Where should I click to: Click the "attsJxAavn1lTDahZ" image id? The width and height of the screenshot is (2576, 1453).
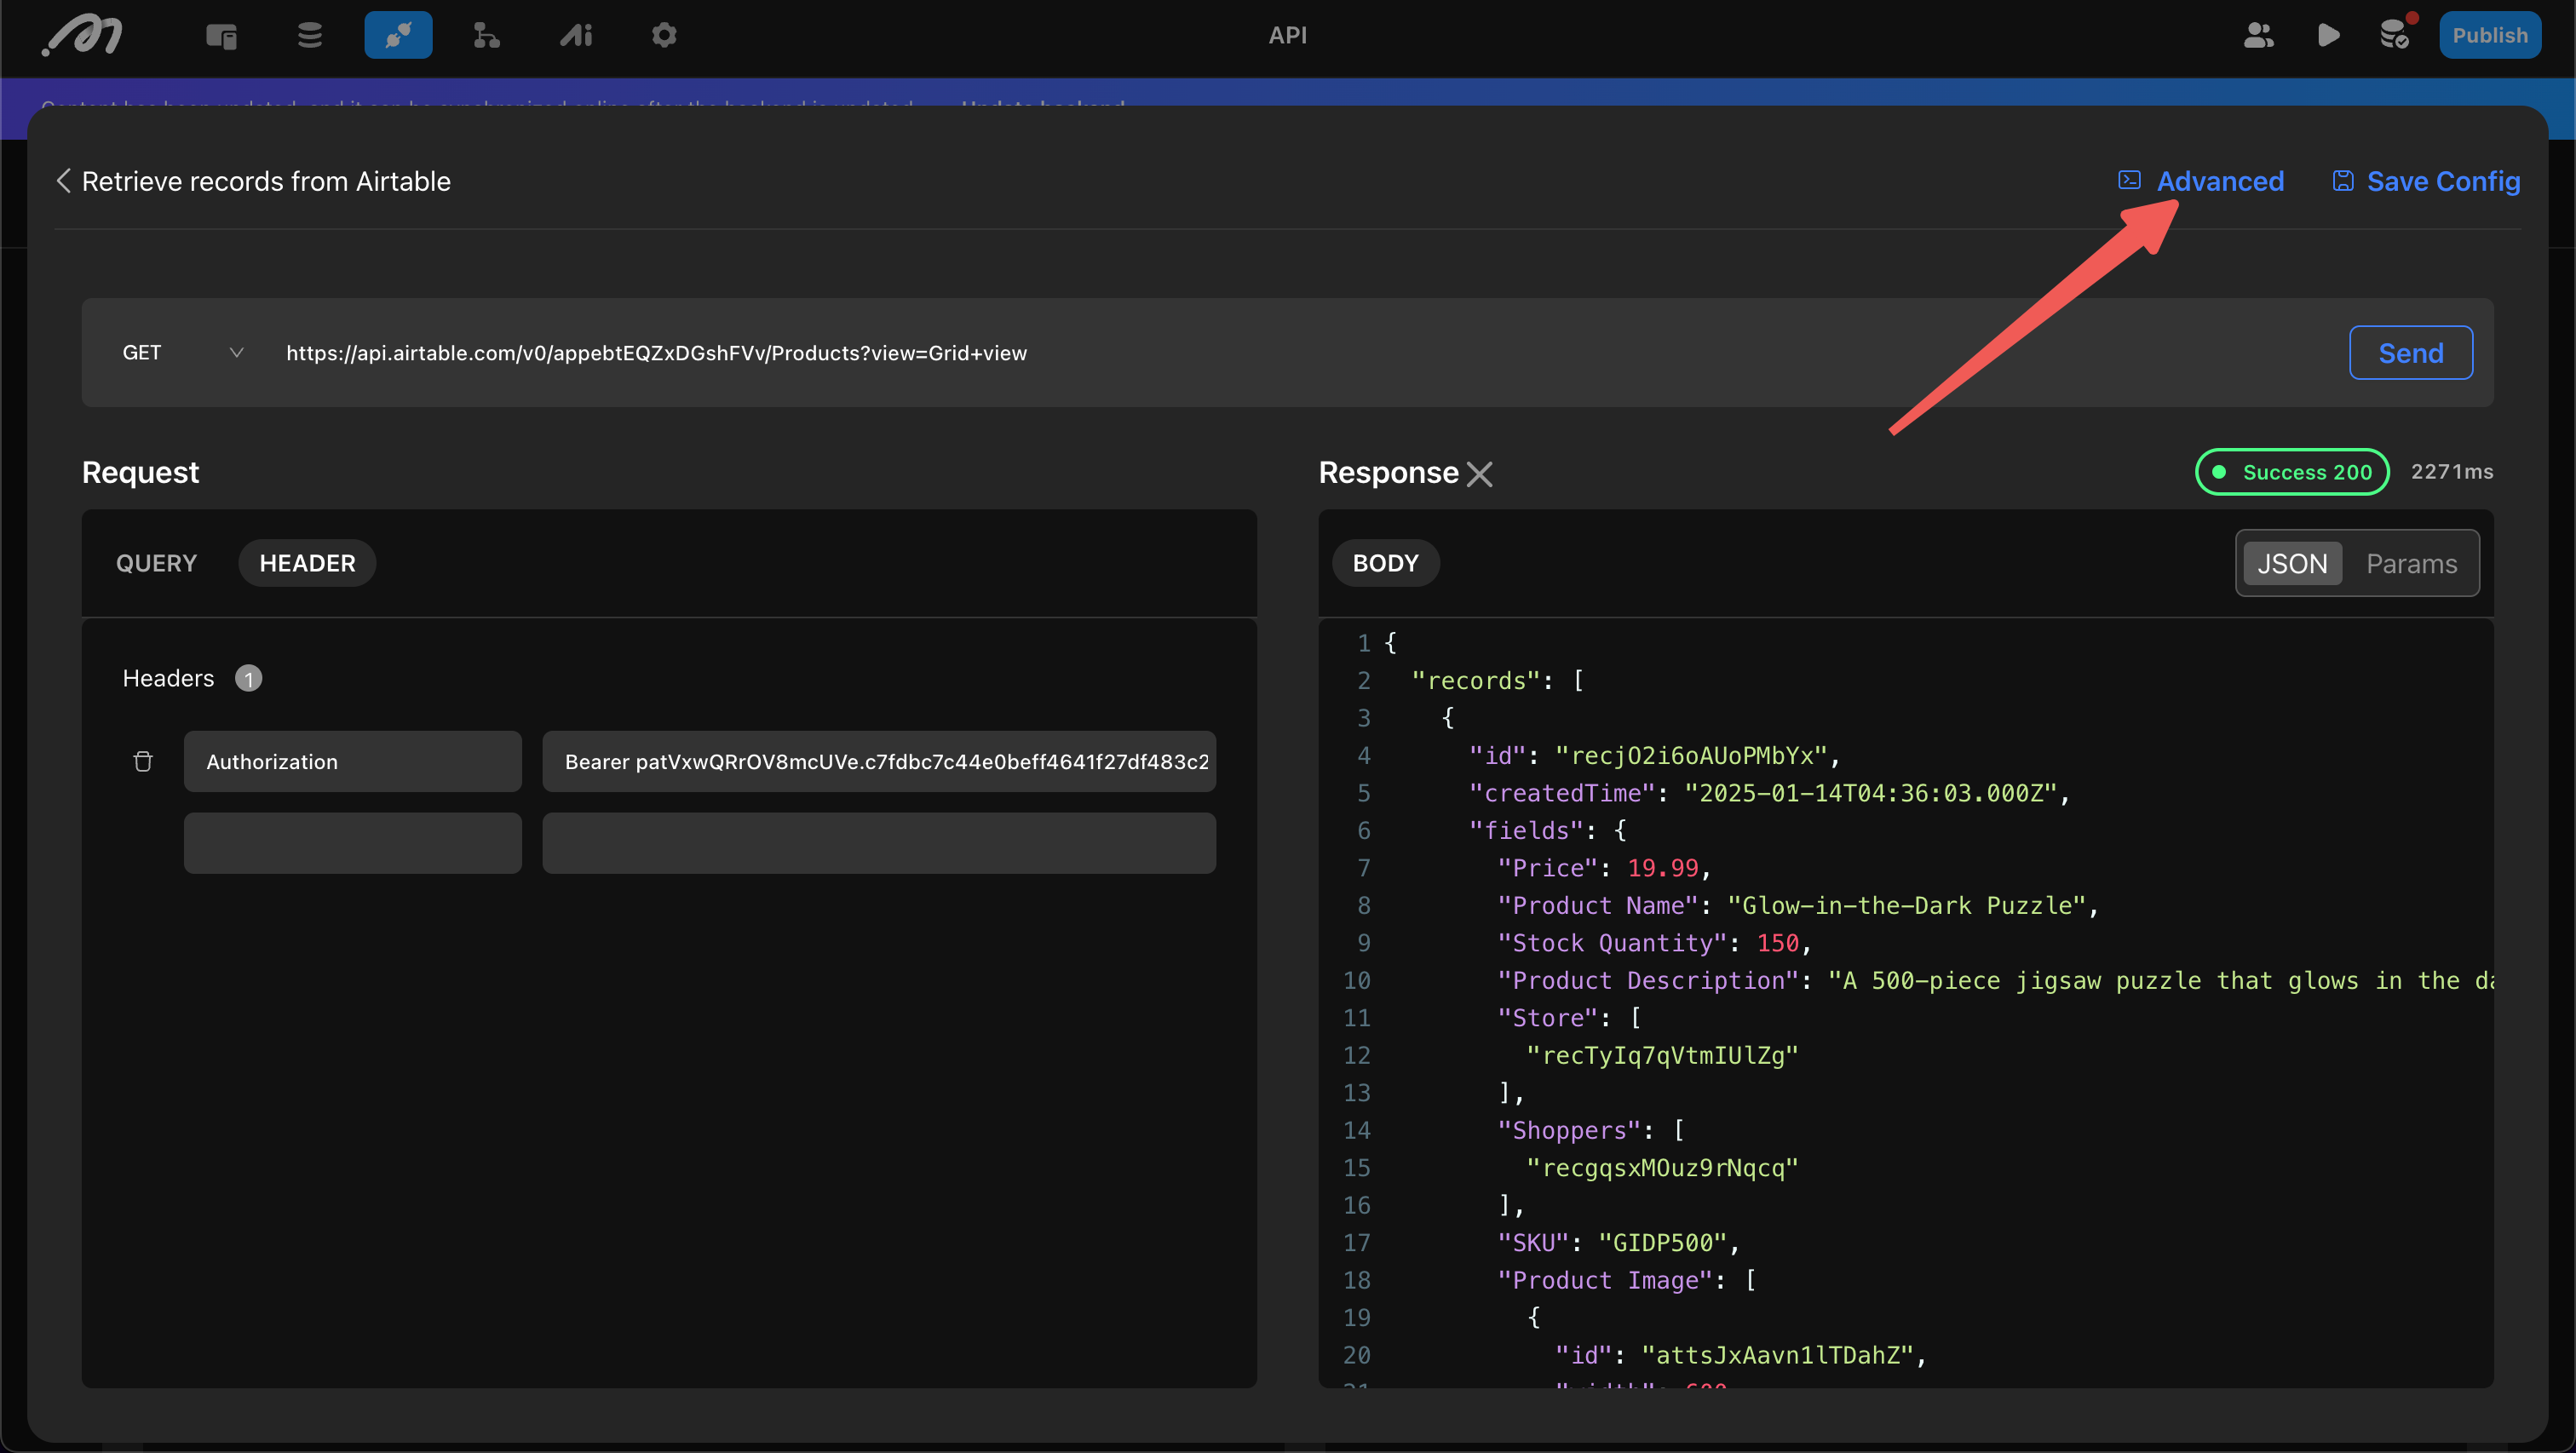coord(1777,1356)
